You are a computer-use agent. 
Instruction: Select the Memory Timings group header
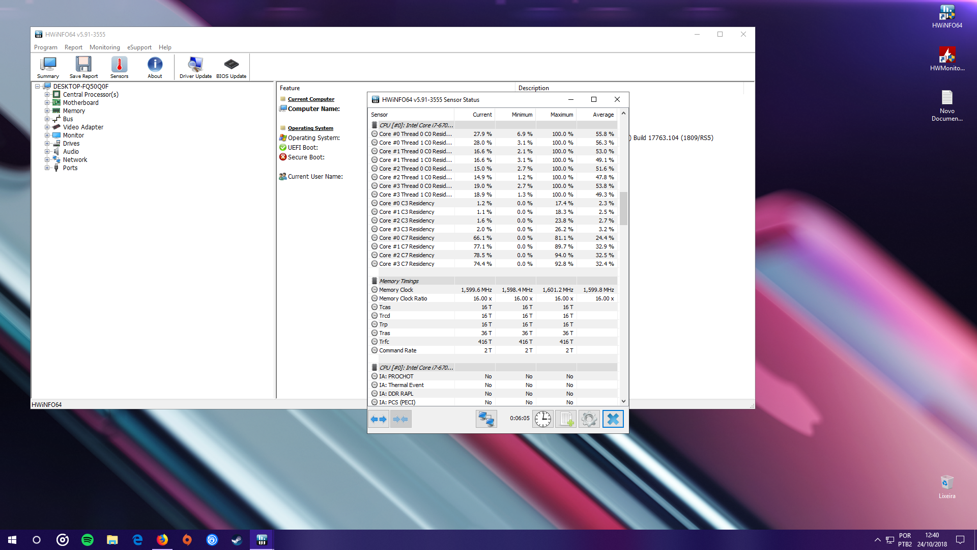pos(493,281)
